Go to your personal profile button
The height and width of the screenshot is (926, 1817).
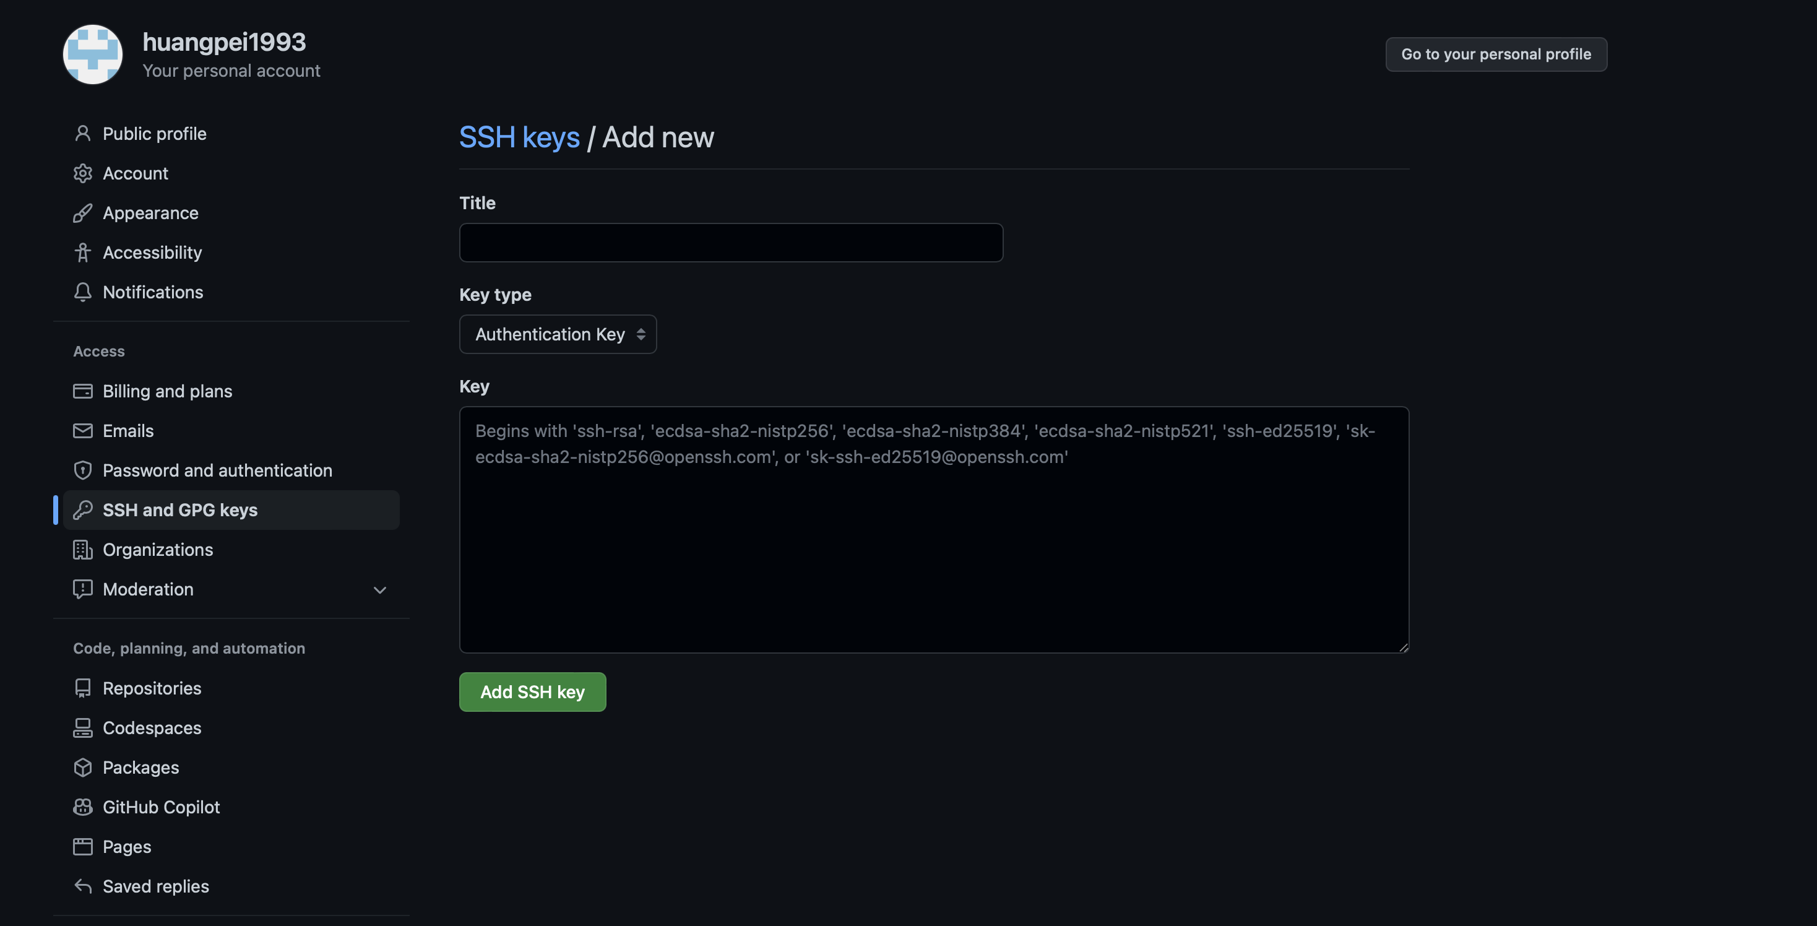tap(1495, 54)
